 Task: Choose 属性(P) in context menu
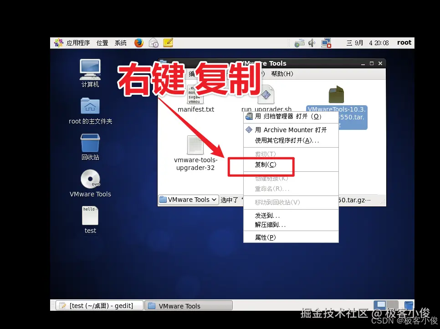pyautogui.click(x=291, y=237)
